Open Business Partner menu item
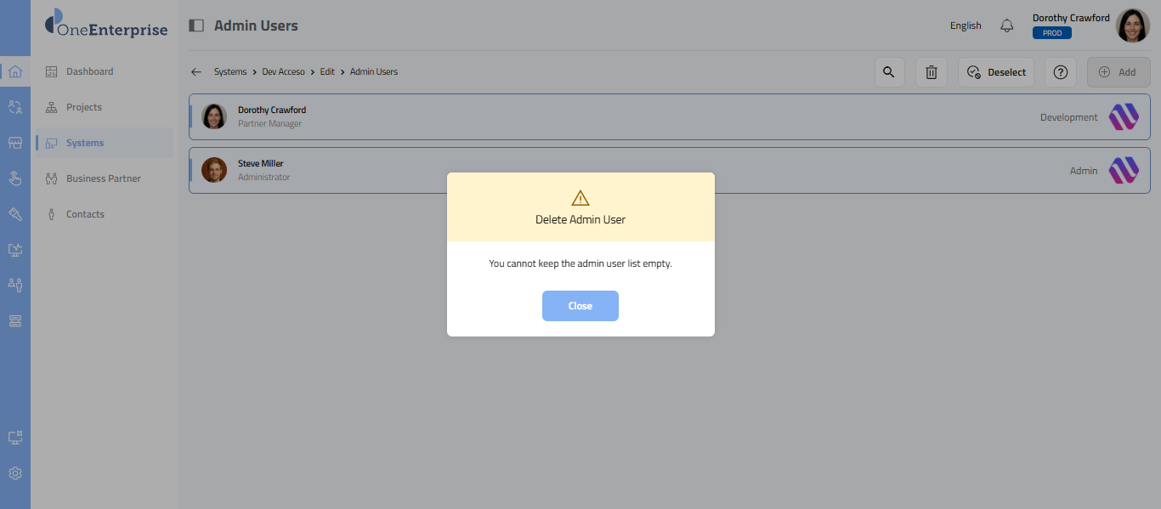Image resolution: width=1161 pixels, height=509 pixels. (x=103, y=178)
